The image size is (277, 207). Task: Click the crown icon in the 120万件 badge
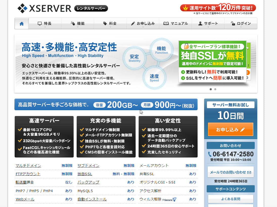tap(185, 8)
